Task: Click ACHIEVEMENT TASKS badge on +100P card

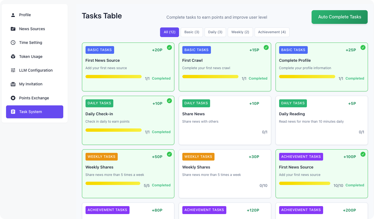Action: tap(301, 157)
